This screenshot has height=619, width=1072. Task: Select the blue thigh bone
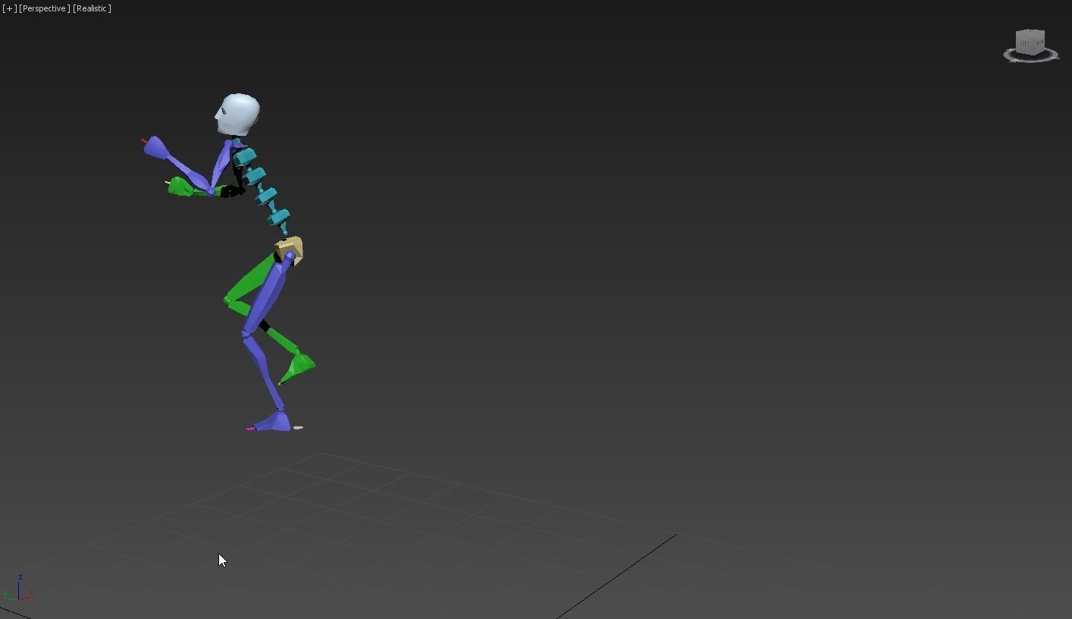(267, 296)
